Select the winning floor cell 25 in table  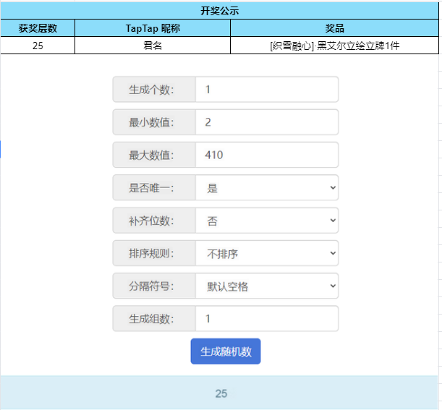coord(38,46)
